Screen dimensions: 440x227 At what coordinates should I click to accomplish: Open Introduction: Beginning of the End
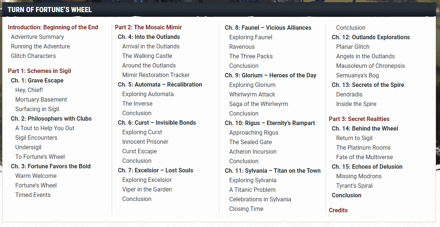tap(53, 28)
